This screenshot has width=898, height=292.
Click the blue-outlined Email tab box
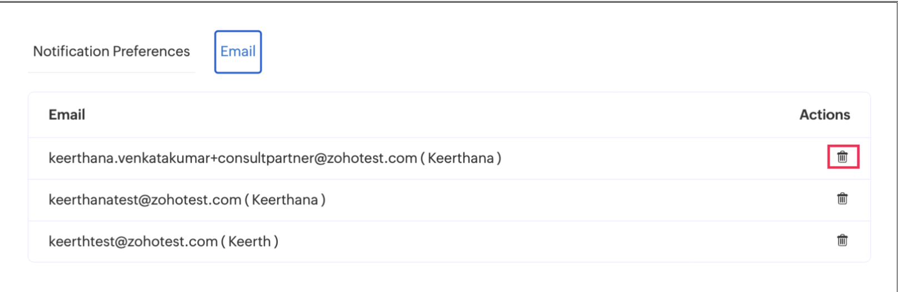(238, 52)
